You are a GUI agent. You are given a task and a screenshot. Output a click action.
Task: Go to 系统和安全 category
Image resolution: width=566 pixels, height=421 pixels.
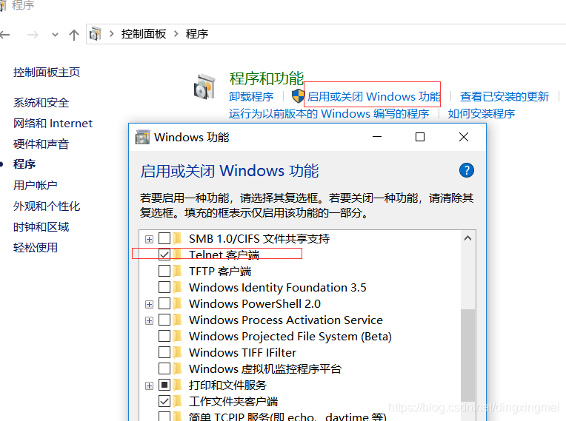pyautogui.click(x=41, y=103)
